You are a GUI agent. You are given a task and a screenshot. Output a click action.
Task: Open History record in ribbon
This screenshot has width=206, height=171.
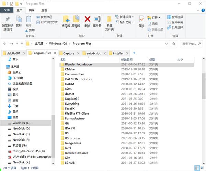[156, 30]
